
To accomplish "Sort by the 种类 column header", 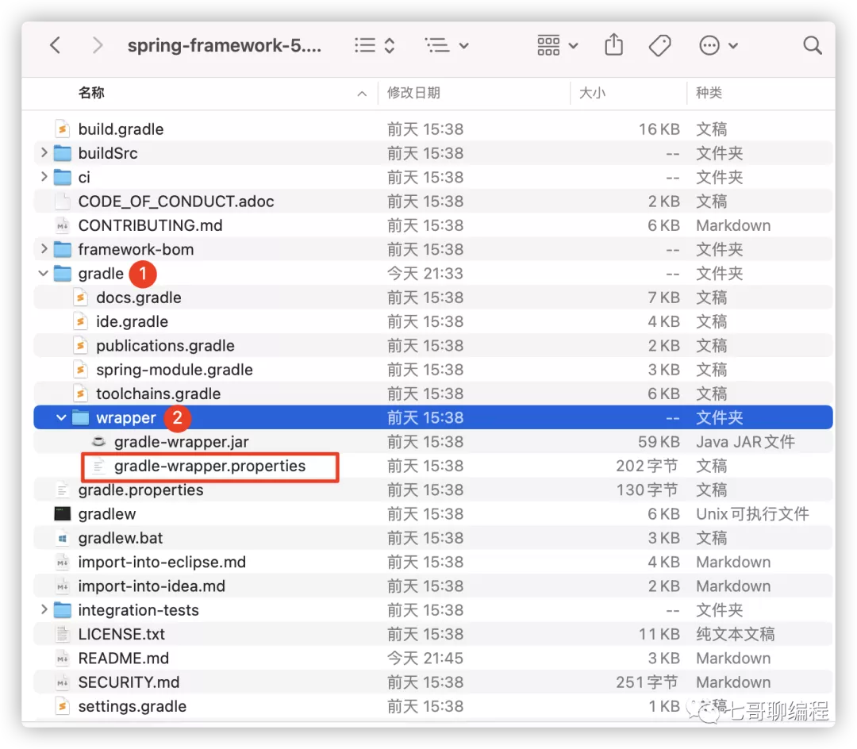I will 709,93.
